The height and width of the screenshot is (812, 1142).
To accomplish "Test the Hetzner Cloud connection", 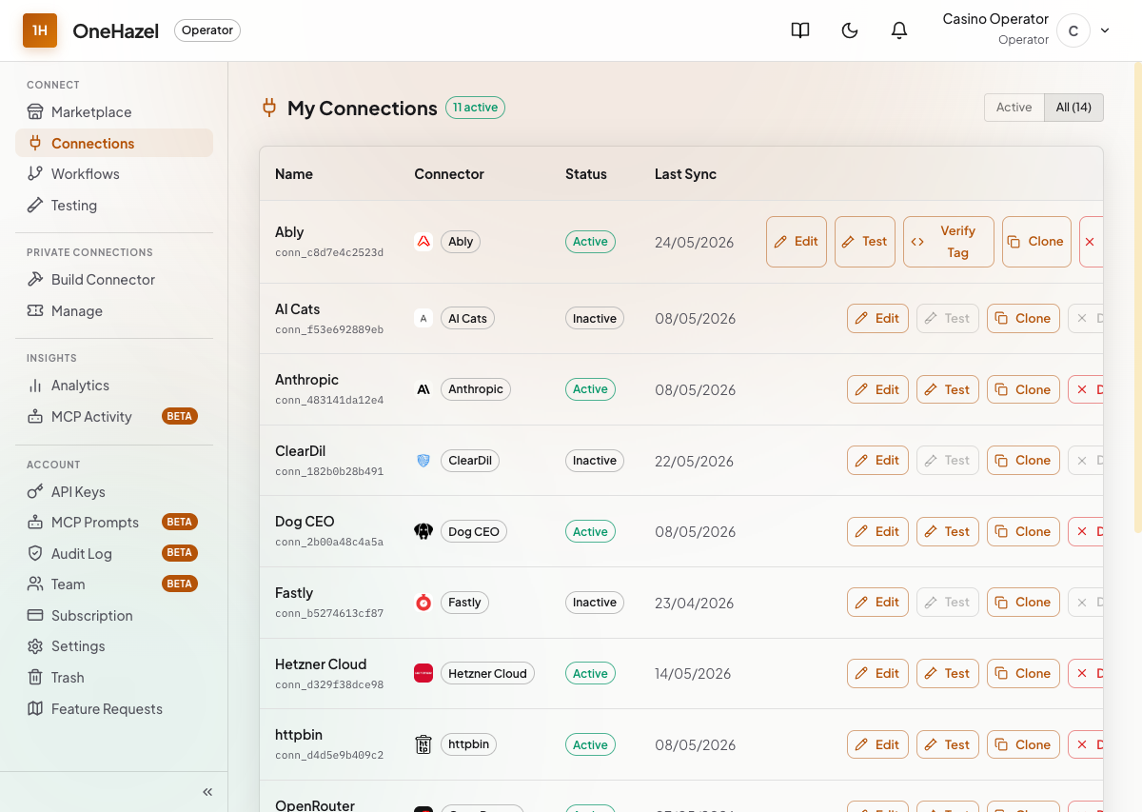I will coord(948,673).
